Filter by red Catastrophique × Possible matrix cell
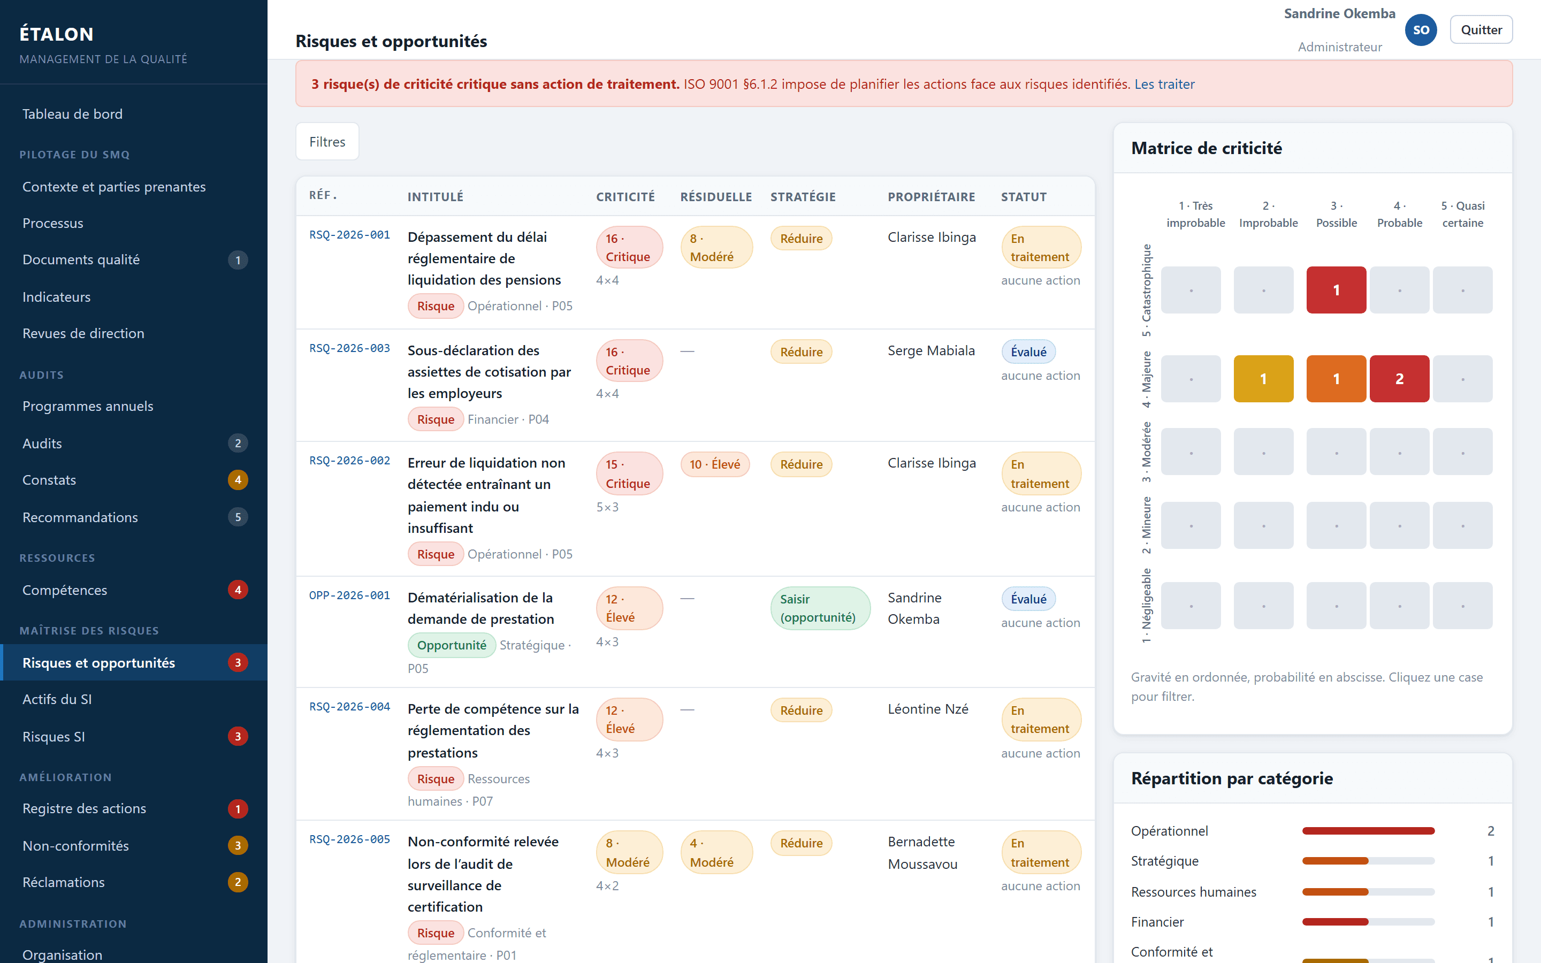1541x963 pixels. [1336, 290]
